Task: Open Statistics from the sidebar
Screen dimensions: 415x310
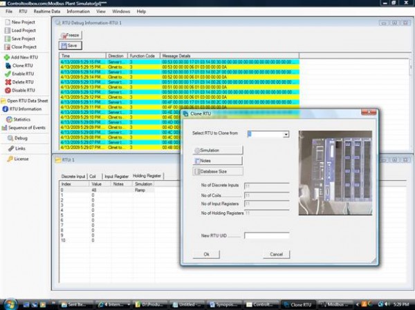Action: click(7, 119)
